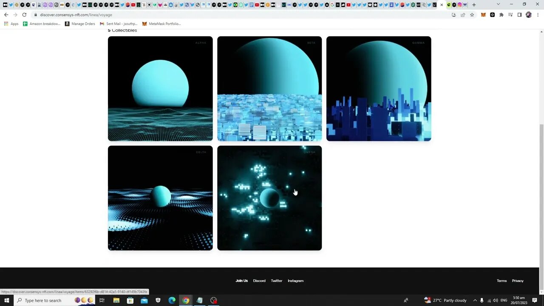
Task: Open the Twitter footer link
Action: pos(277,280)
